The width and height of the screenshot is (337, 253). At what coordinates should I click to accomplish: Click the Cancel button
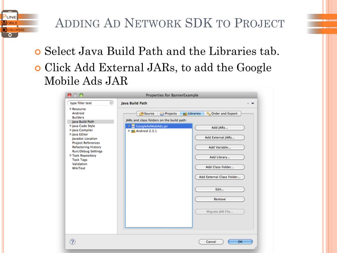211,242
